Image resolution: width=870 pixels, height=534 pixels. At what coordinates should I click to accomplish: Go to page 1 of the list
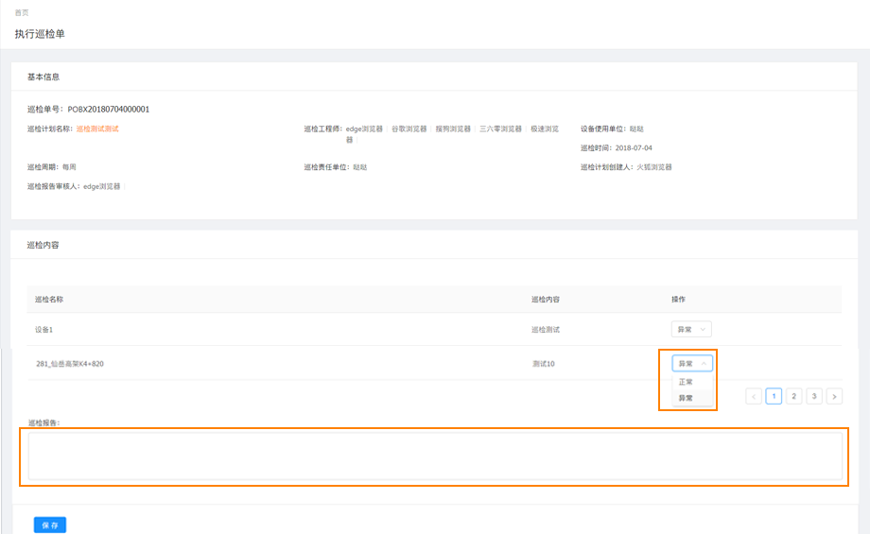pos(774,396)
